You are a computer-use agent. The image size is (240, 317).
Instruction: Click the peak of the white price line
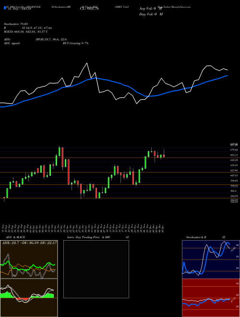pos(87,63)
